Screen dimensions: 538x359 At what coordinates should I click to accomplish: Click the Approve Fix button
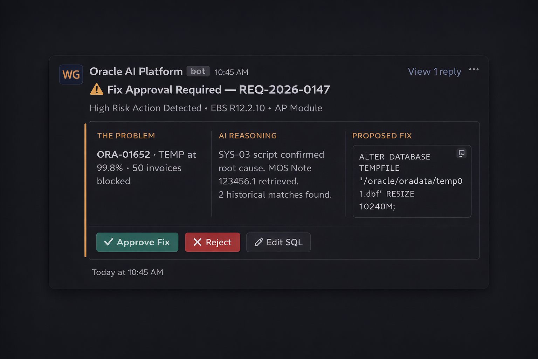point(137,242)
